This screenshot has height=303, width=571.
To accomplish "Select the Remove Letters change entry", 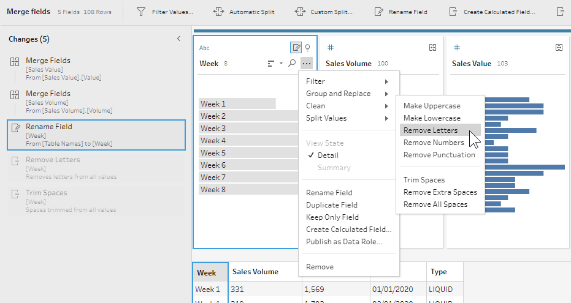I will tap(96, 168).
